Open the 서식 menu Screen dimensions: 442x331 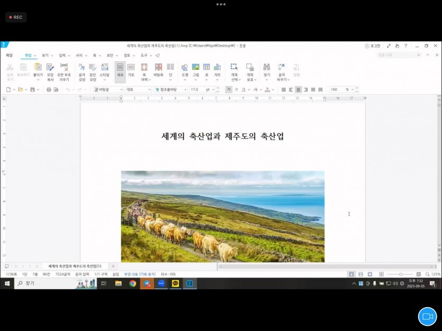click(x=79, y=55)
